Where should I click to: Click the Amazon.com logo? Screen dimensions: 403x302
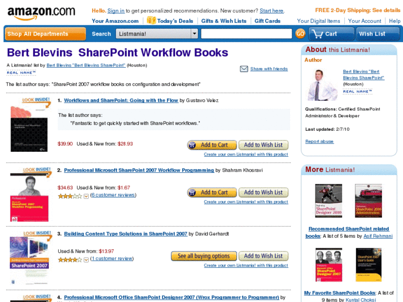point(41,13)
